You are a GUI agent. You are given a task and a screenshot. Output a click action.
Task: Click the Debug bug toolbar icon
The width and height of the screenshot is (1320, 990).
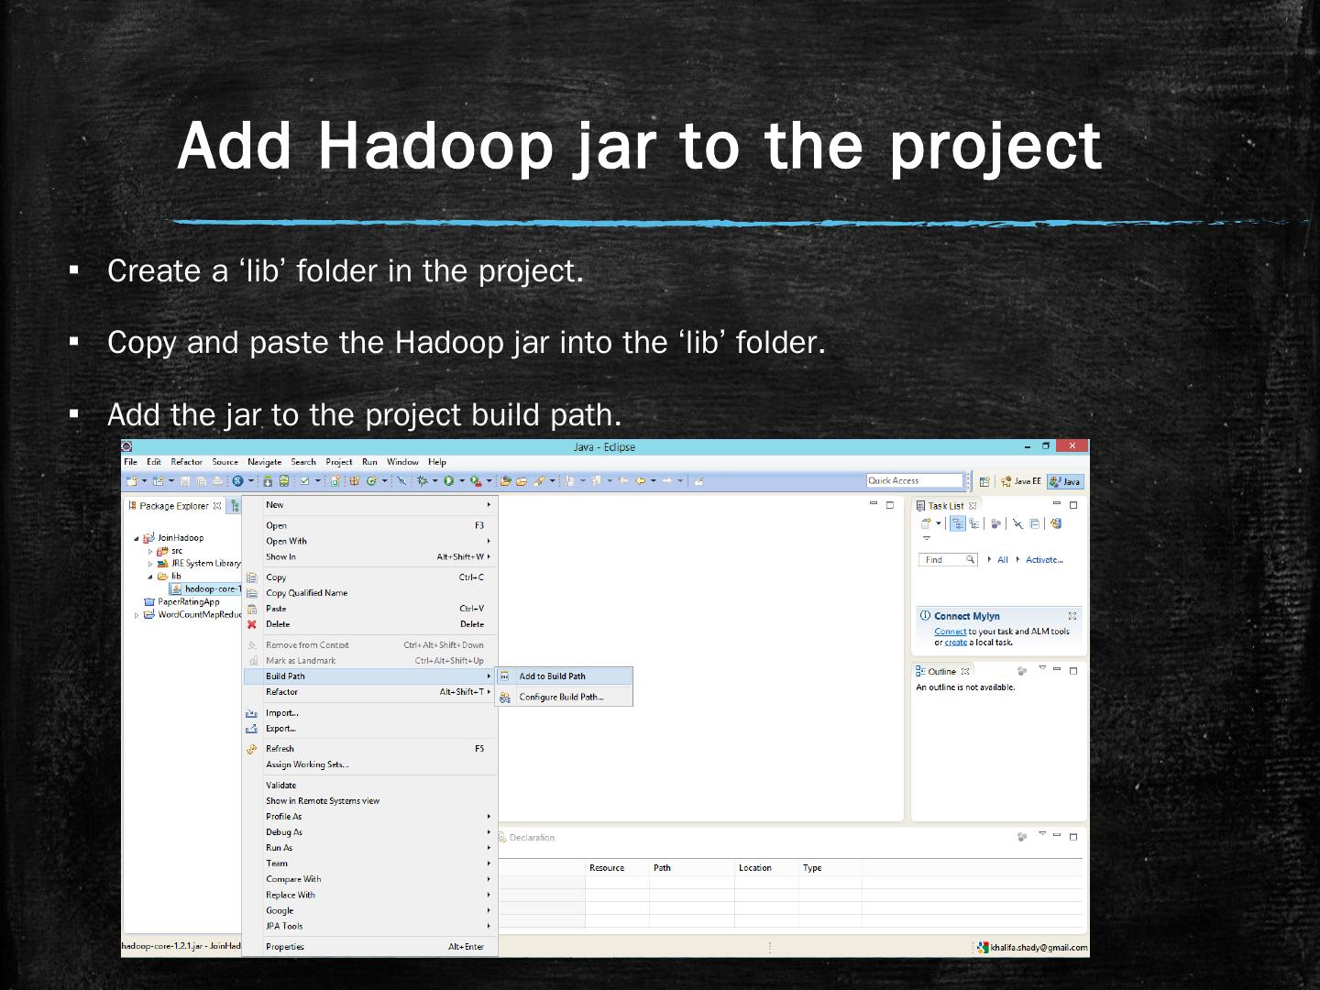[x=422, y=481]
